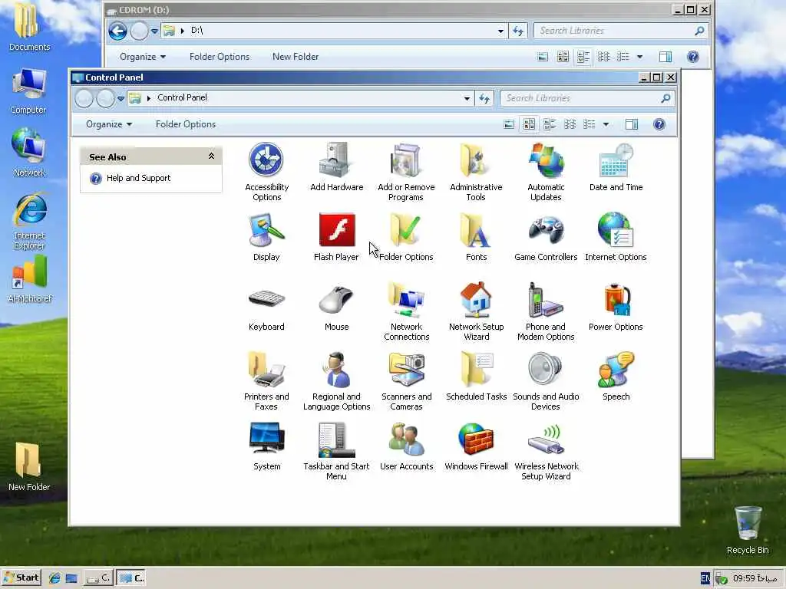The image size is (786, 589).
Task: Click Internet Explorer quick launch icon
Action: point(54,578)
